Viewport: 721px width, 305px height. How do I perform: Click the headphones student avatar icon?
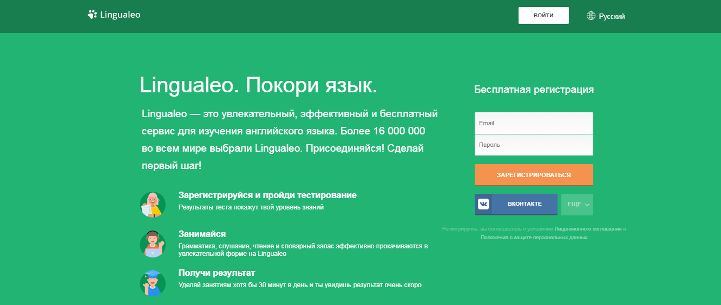pos(153,244)
